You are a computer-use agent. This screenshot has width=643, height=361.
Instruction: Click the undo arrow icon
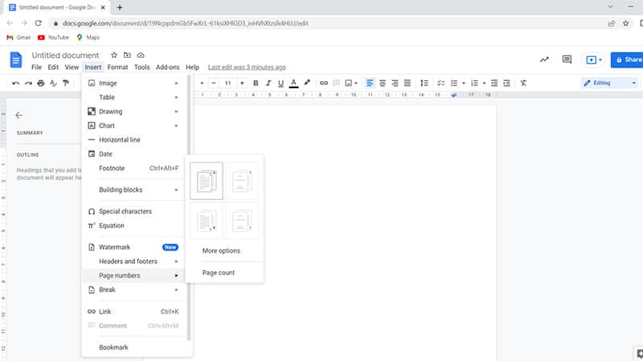pyautogui.click(x=15, y=83)
